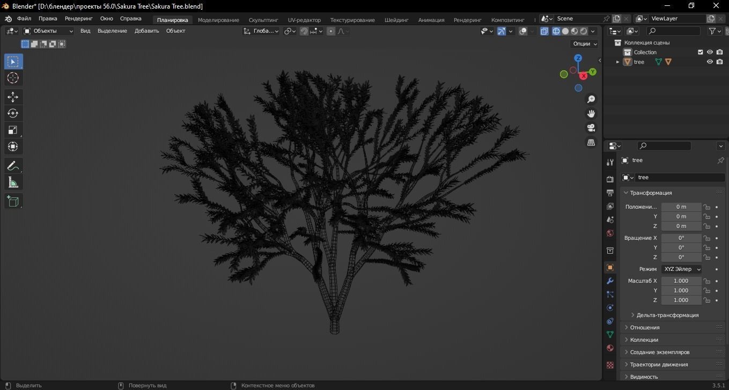
Task: Select the Add Cube tool
Action: (13, 201)
